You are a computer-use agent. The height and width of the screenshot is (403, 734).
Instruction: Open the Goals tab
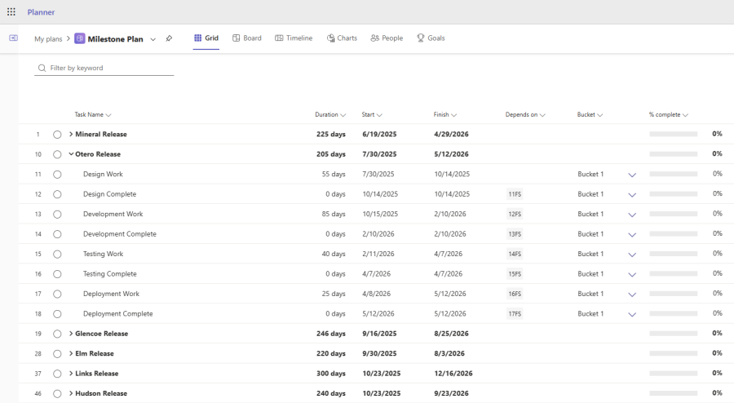point(431,38)
